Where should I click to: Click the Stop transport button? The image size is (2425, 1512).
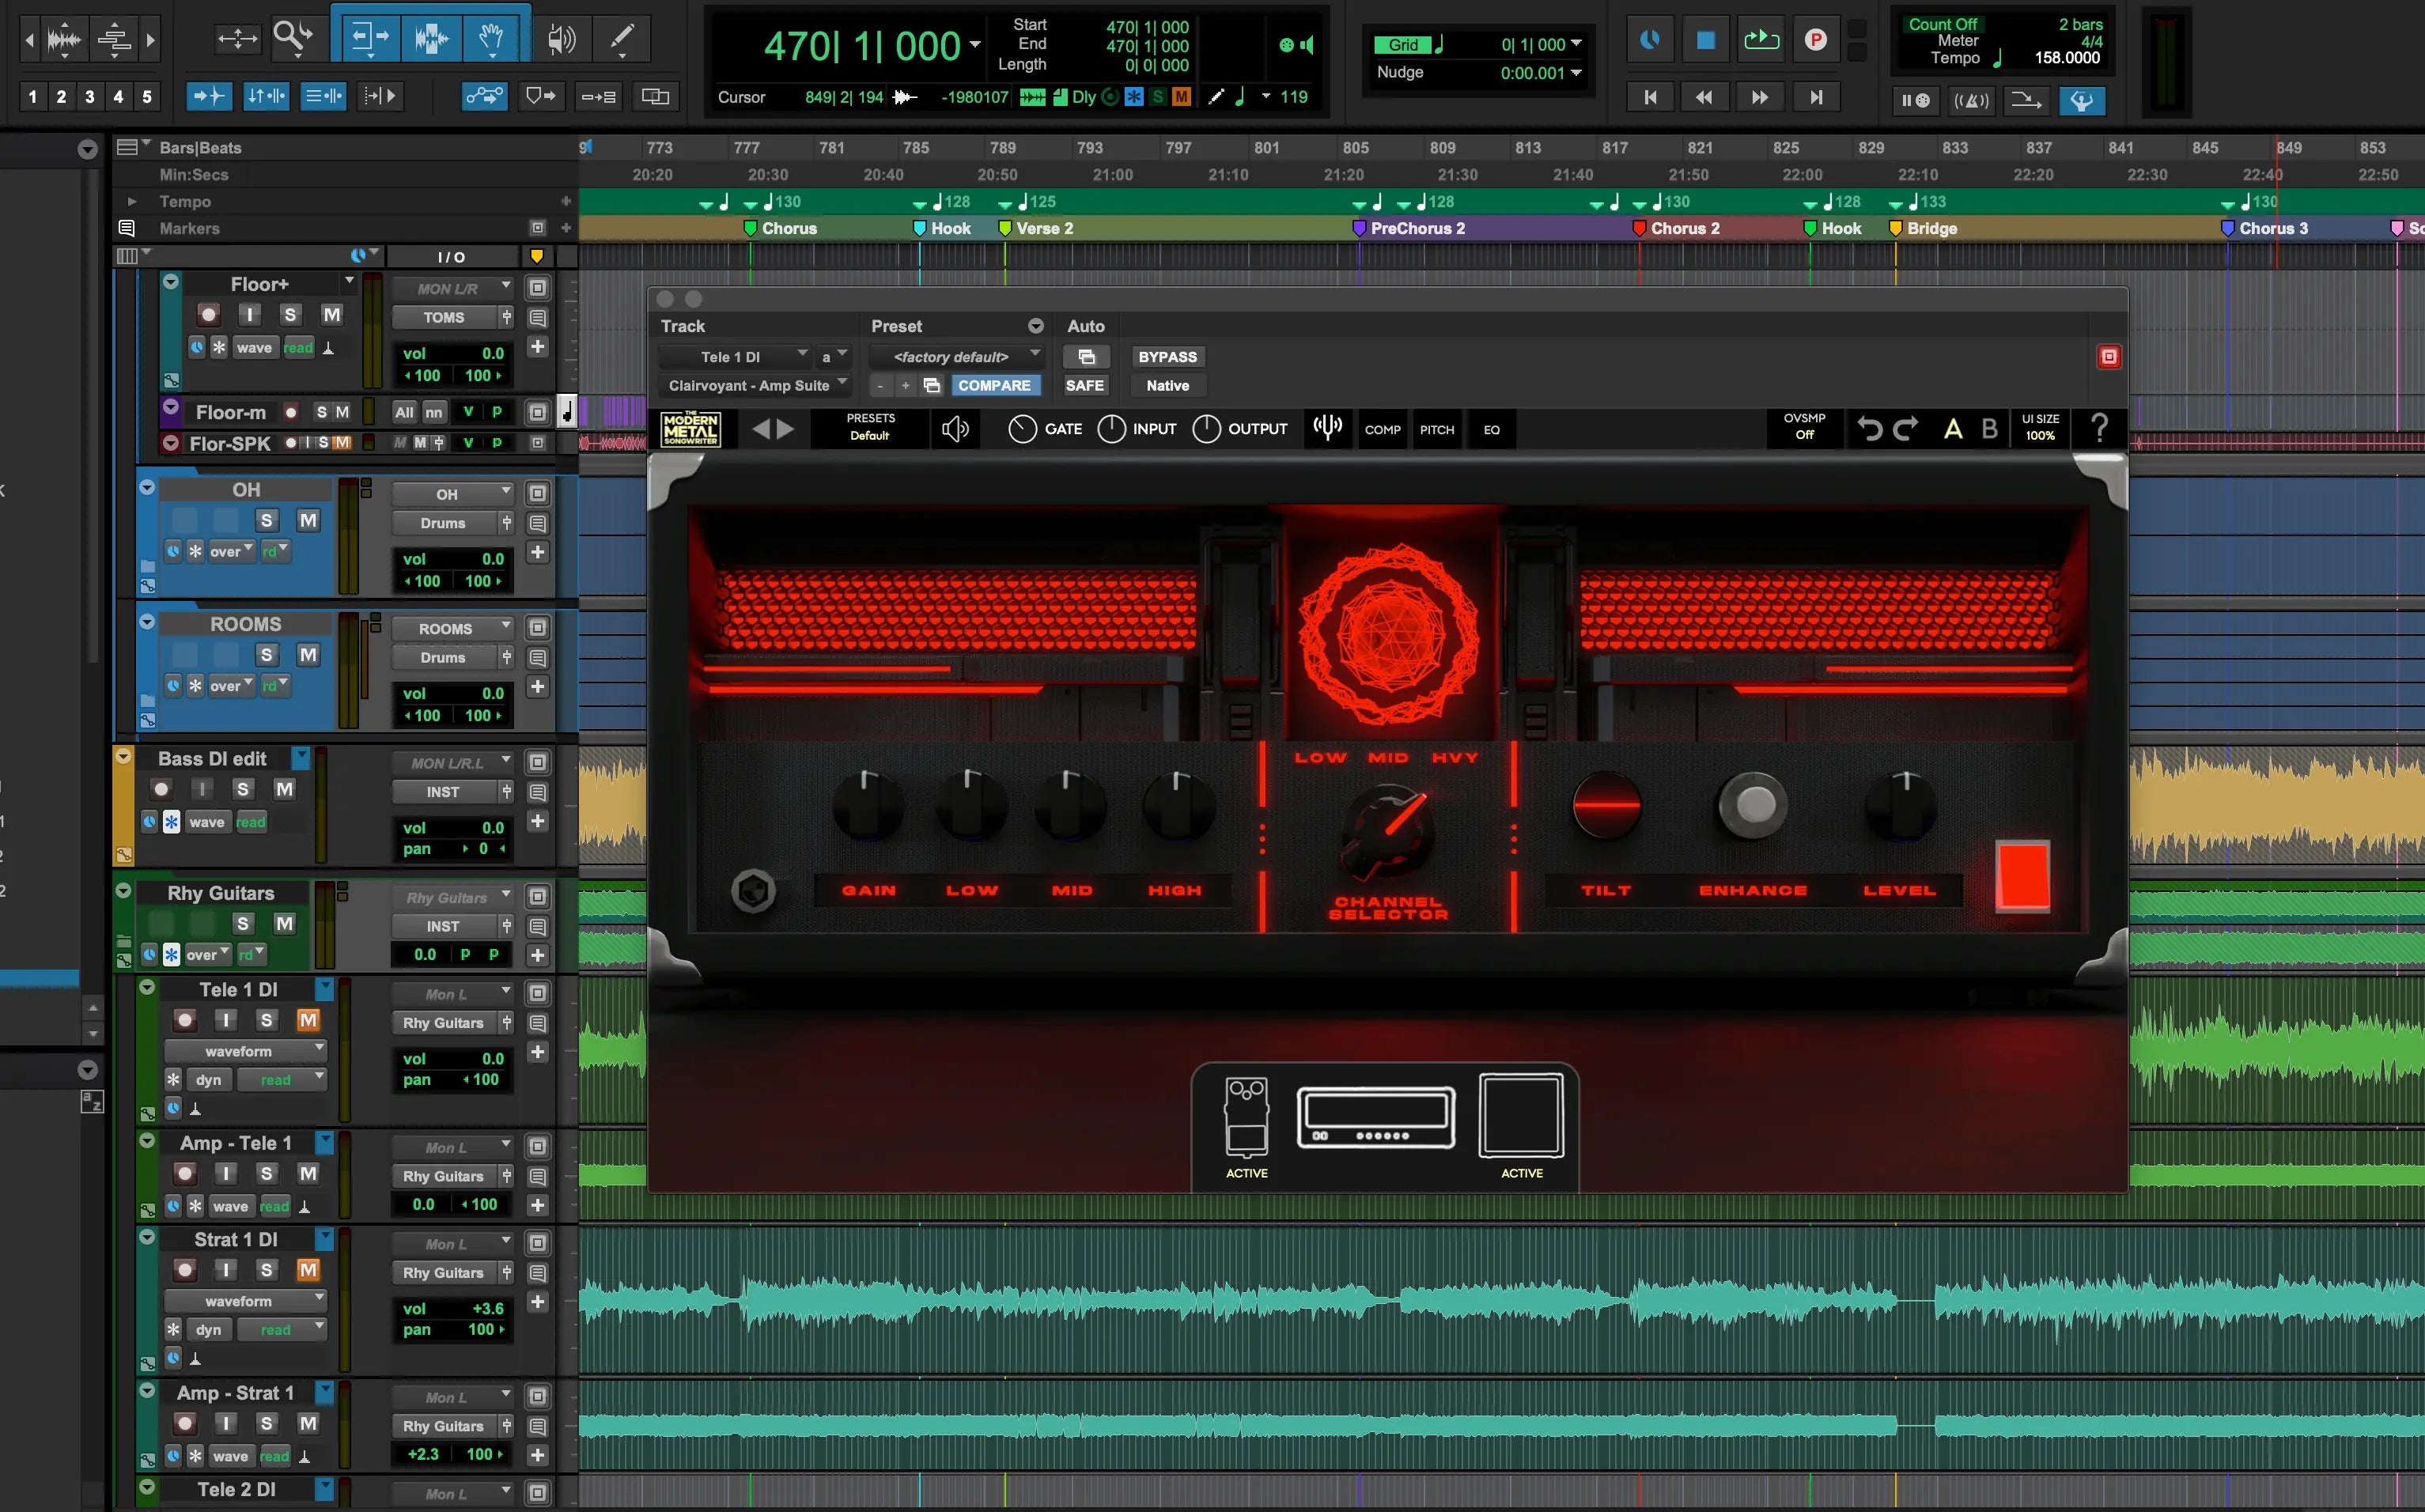coord(1706,40)
